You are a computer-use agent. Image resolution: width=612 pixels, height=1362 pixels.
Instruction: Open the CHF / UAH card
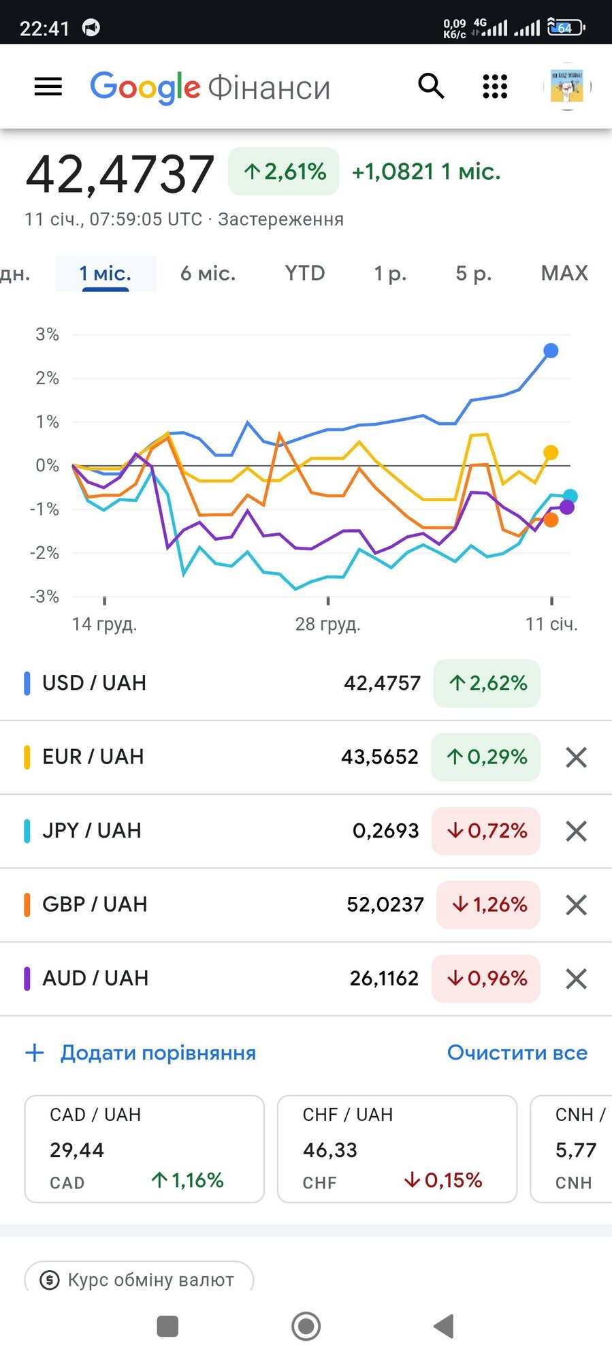click(397, 1149)
